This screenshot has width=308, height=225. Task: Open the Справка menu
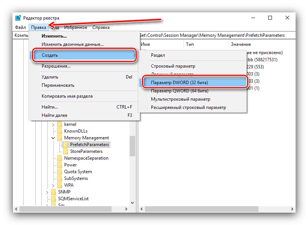(101, 27)
